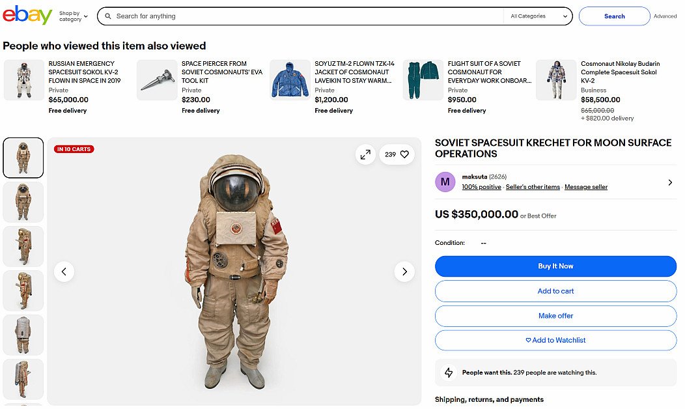
Task: Open Advanced search link
Action: pyautogui.click(x=665, y=16)
